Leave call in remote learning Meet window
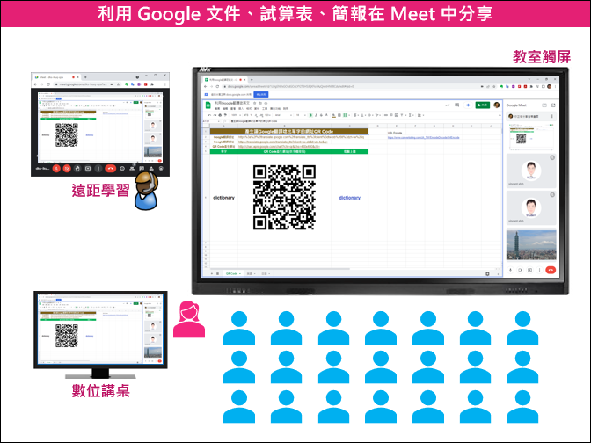The width and height of the screenshot is (591, 443). click(111, 169)
